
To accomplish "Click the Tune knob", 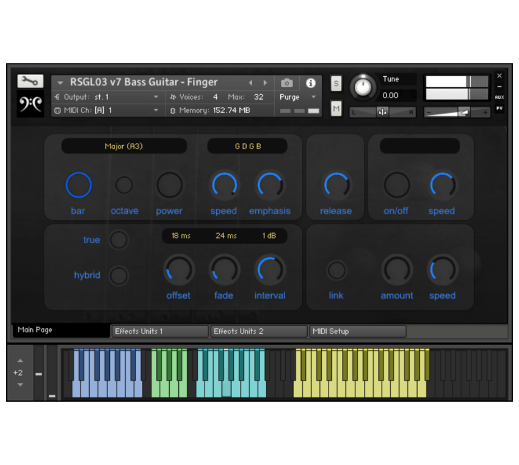I will click(363, 87).
